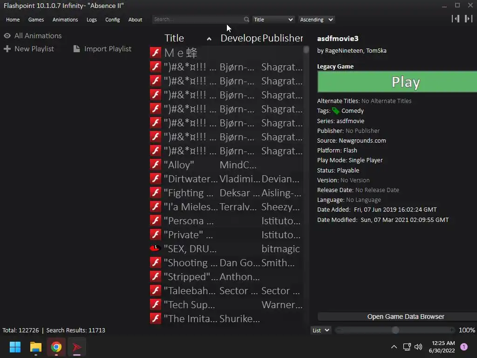Open the Title sort-by dropdown
Screen dimensions: 477x358
point(273,20)
